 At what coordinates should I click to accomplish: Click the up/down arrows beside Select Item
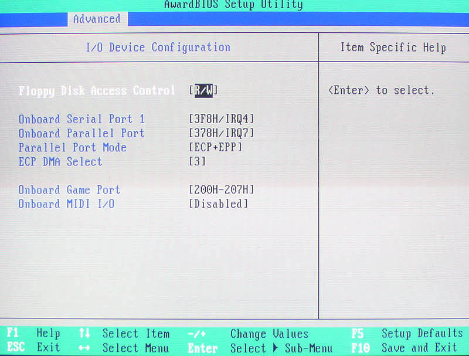(84, 334)
